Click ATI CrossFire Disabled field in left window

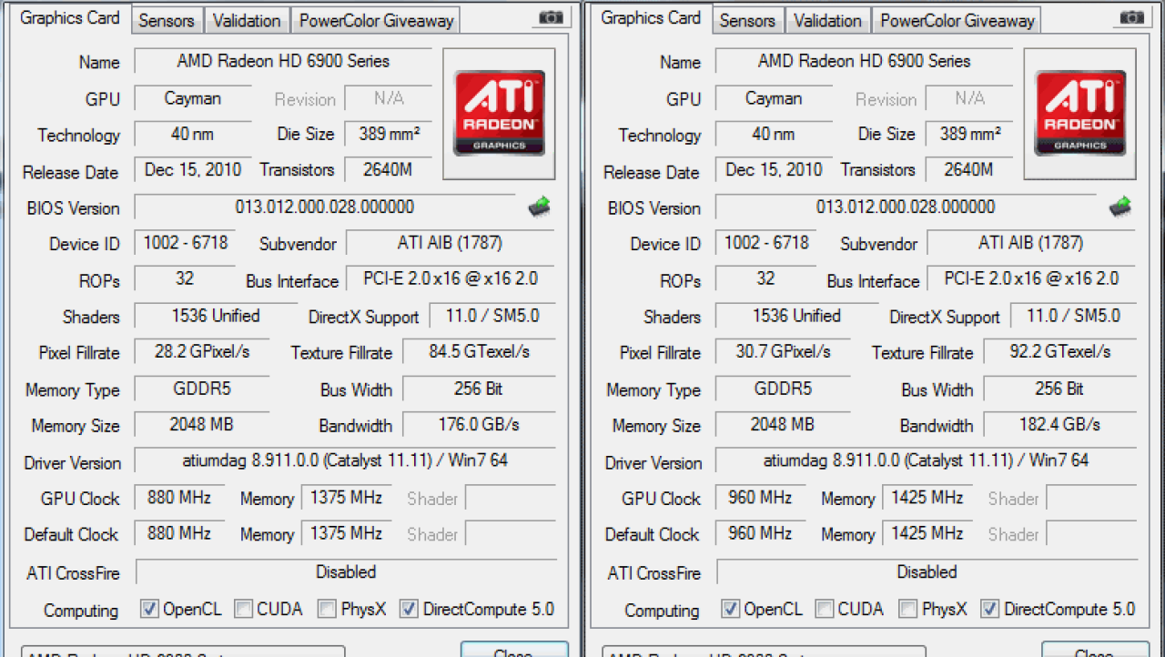tap(345, 571)
